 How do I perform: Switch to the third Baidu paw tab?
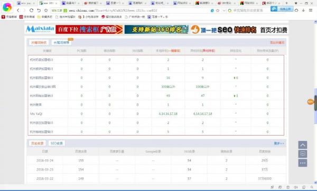click(x=70, y=3)
